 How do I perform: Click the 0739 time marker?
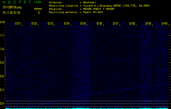tap(148, 24)
